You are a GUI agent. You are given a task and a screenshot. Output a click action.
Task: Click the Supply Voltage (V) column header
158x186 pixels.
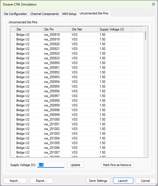click(x=115, y=29)
